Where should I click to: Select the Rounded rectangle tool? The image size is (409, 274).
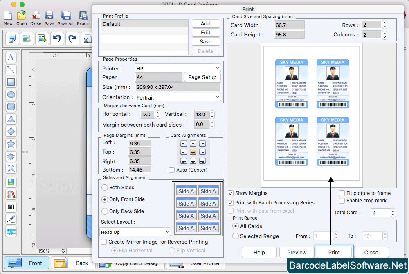tap(11, 106)
